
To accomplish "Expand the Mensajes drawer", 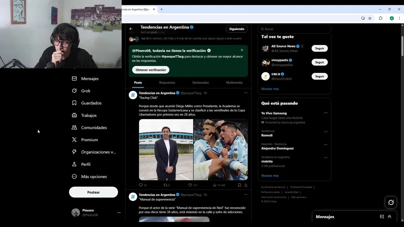I will click(389, 217).
